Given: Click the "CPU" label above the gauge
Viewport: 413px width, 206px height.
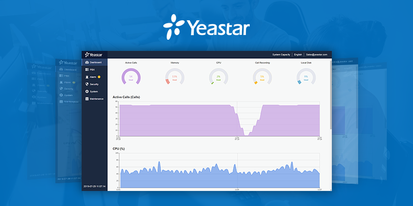Looking at the screenshot, I should point(218,63).
